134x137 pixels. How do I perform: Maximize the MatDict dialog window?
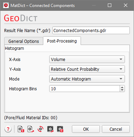pos(110,5)
